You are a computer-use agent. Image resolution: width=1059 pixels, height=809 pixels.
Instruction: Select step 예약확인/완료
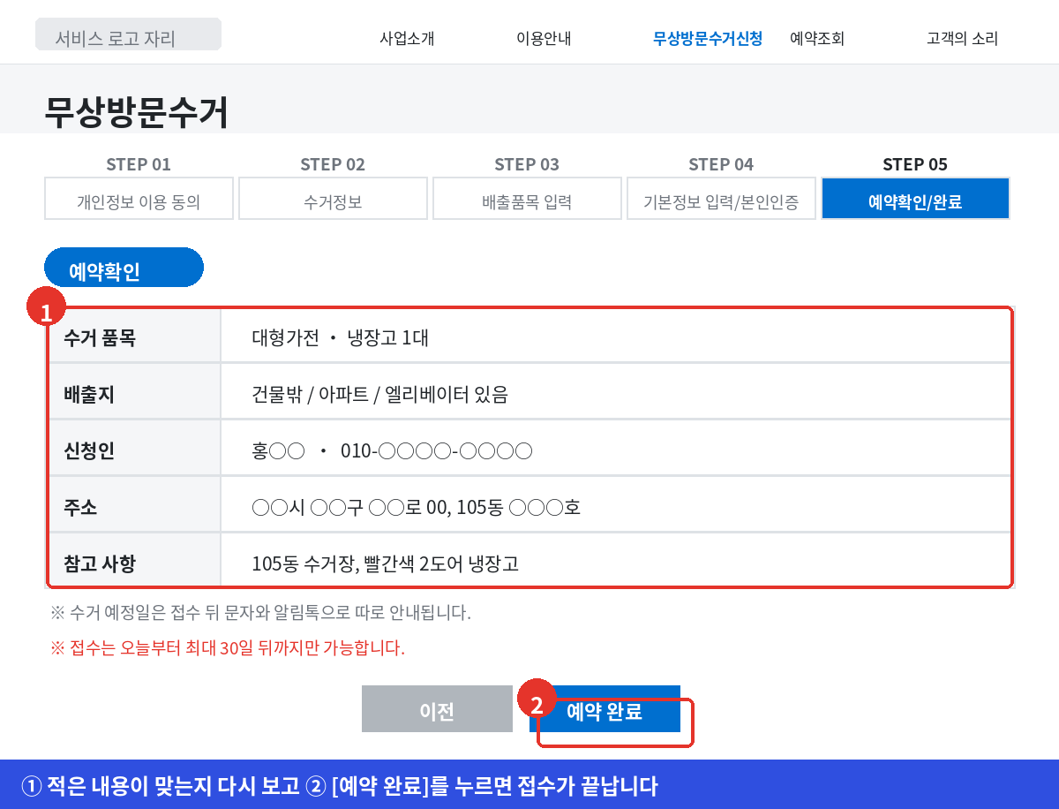[x=915, y=199]
